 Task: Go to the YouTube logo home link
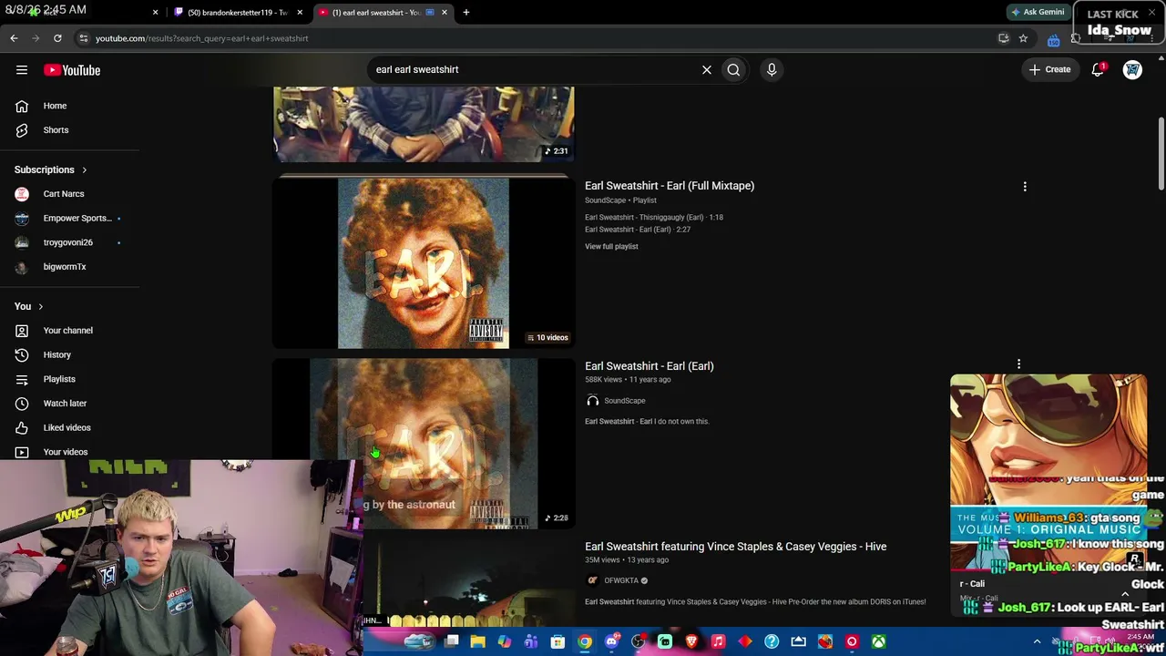[72, 70]
